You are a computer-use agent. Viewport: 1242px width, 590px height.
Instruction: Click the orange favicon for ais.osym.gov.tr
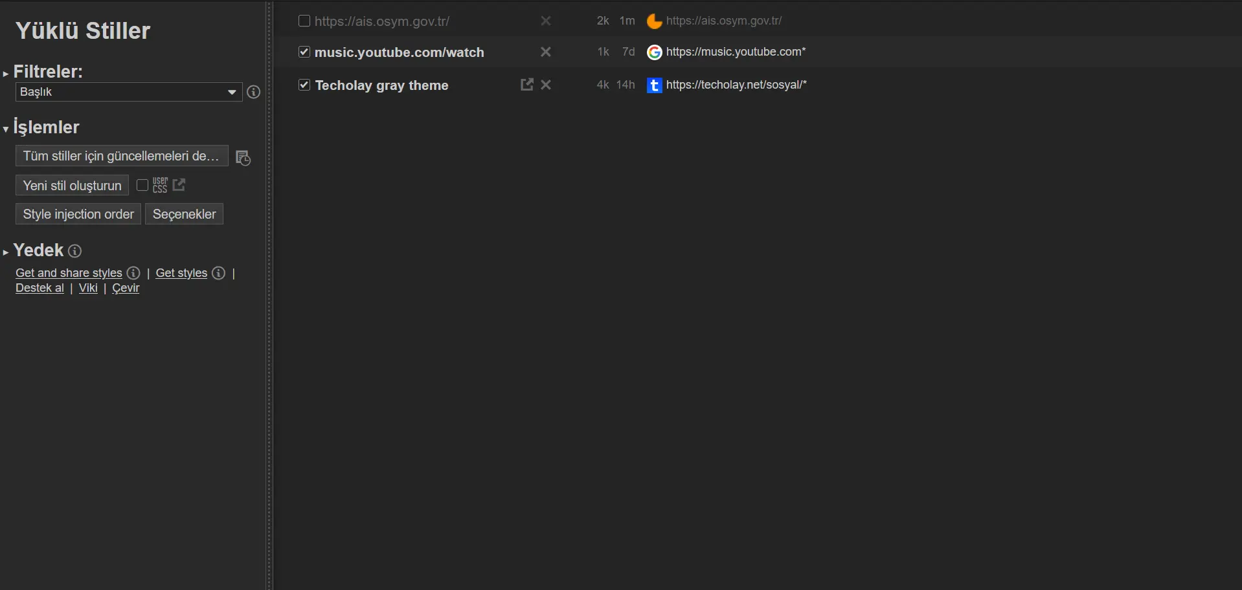coord(655,21)
